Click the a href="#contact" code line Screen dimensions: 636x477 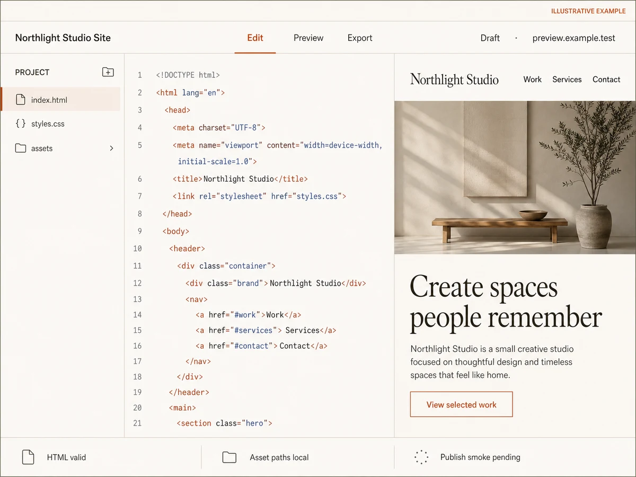[262, 346]
